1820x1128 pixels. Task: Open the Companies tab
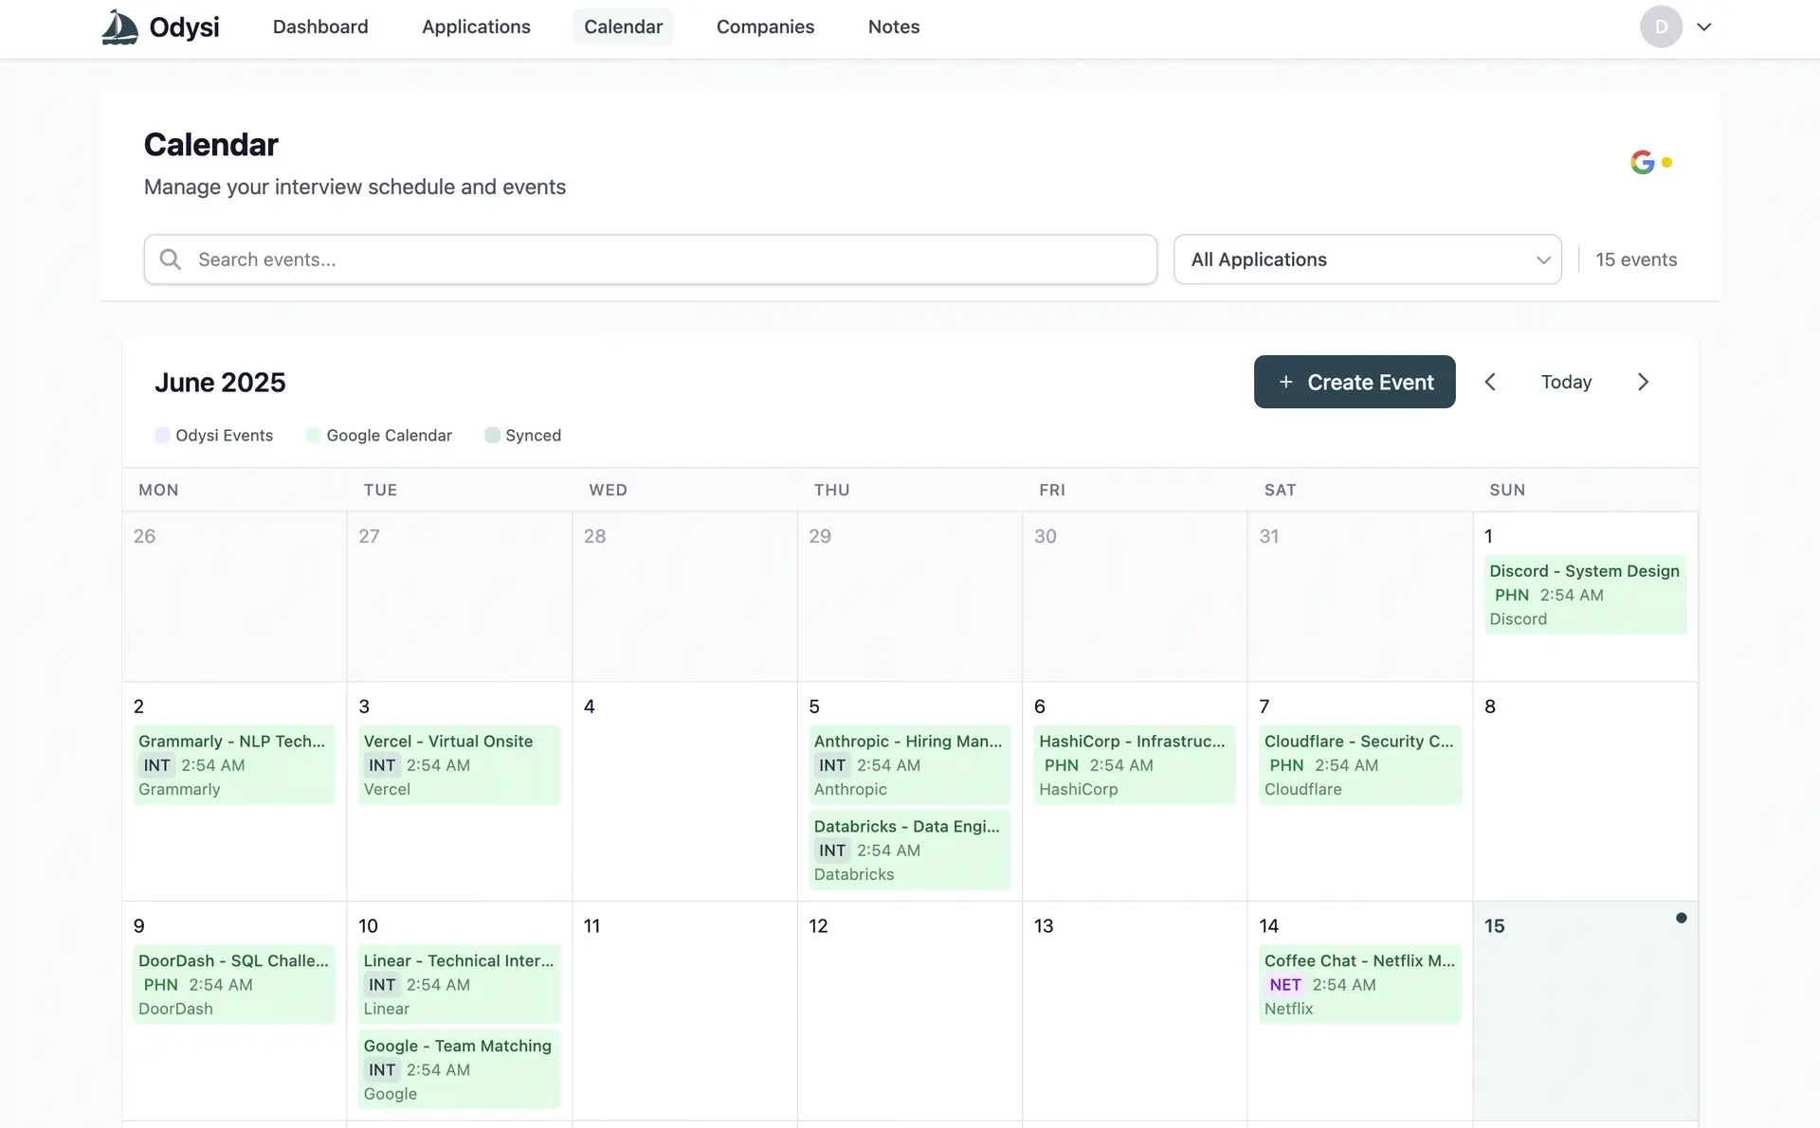tap(765, 27)
